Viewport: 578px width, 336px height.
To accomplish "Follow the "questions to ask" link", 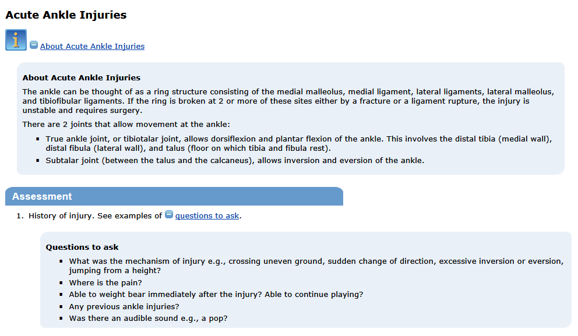I will [207, 216].
